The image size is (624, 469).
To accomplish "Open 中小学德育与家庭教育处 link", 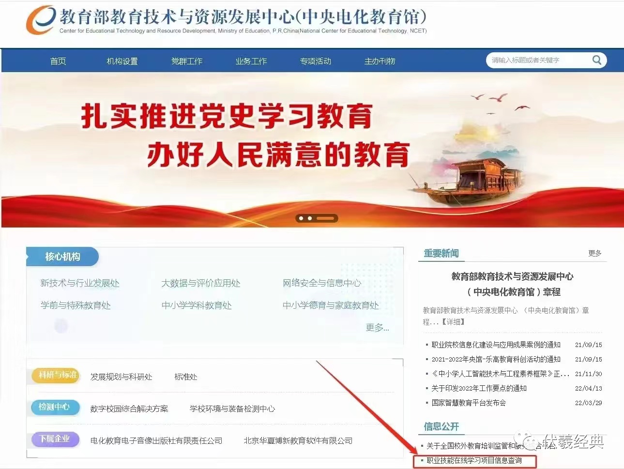I will [x=331, y=305].
